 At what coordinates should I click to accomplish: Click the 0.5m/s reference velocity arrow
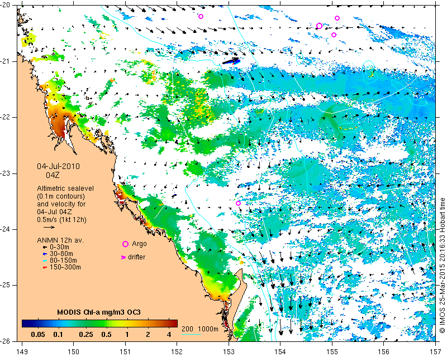[x=49, y=227]
